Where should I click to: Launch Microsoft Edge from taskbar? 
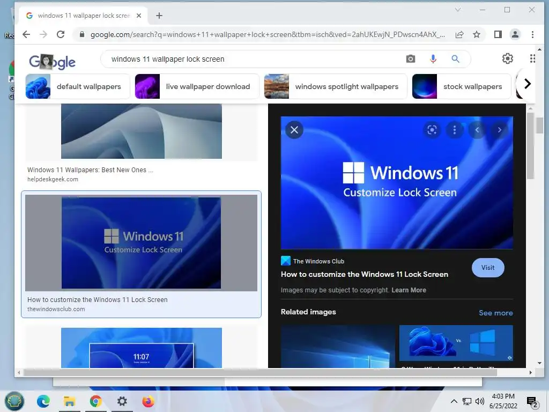pos(43,401)
